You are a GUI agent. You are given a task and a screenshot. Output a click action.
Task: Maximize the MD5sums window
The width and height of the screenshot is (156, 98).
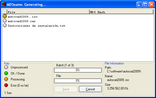pos(145,4)
